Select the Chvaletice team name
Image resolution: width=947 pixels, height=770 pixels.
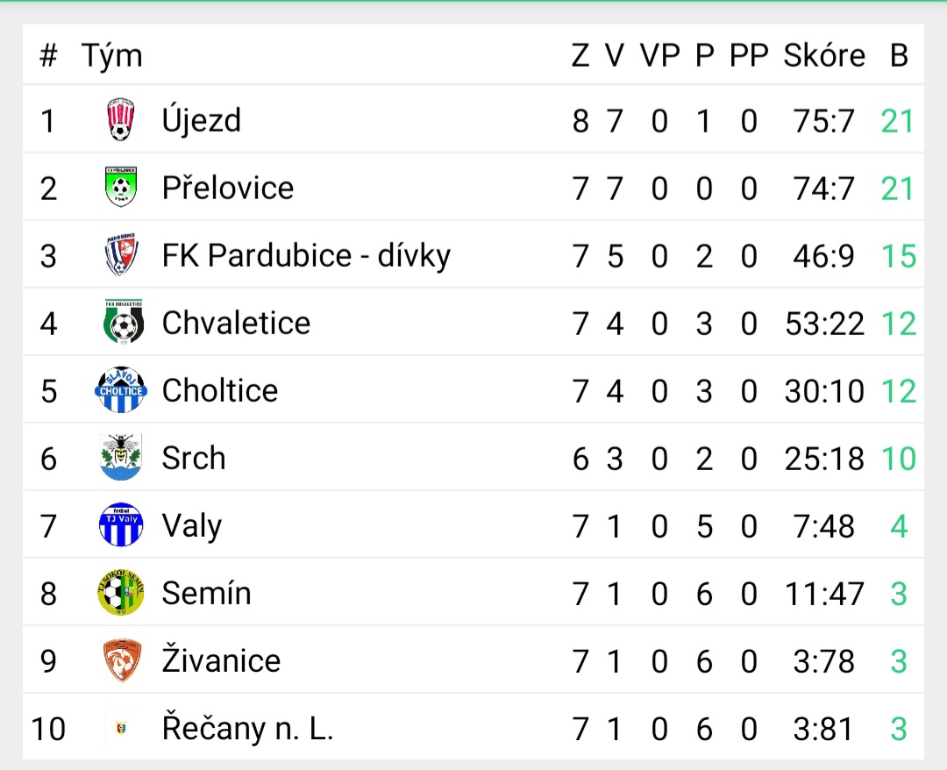(236, 323)
